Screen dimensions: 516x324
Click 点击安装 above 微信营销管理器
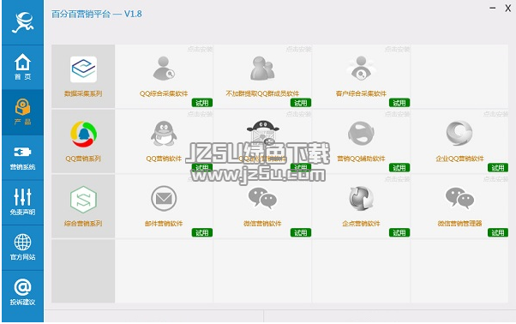coord(495,179)
